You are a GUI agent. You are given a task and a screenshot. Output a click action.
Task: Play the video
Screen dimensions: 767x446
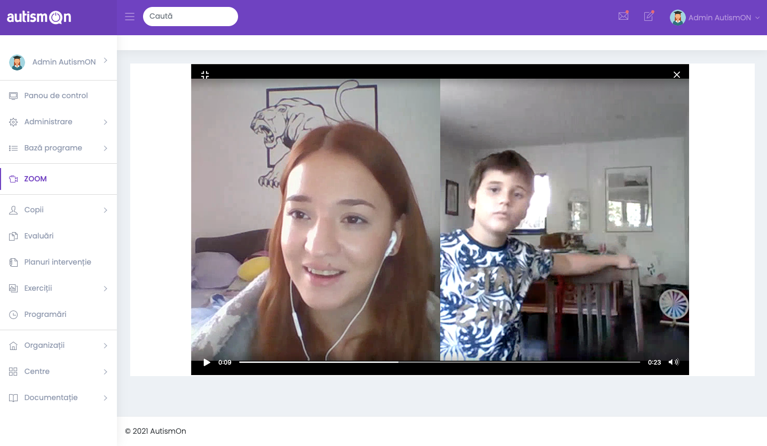207,362
